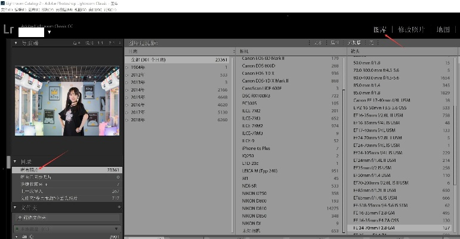
Task: Select EF70-200mm f/2.8L IS II USM lens
Action: [x=400, y=183]
